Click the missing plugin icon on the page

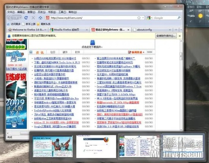pos(92,42)
